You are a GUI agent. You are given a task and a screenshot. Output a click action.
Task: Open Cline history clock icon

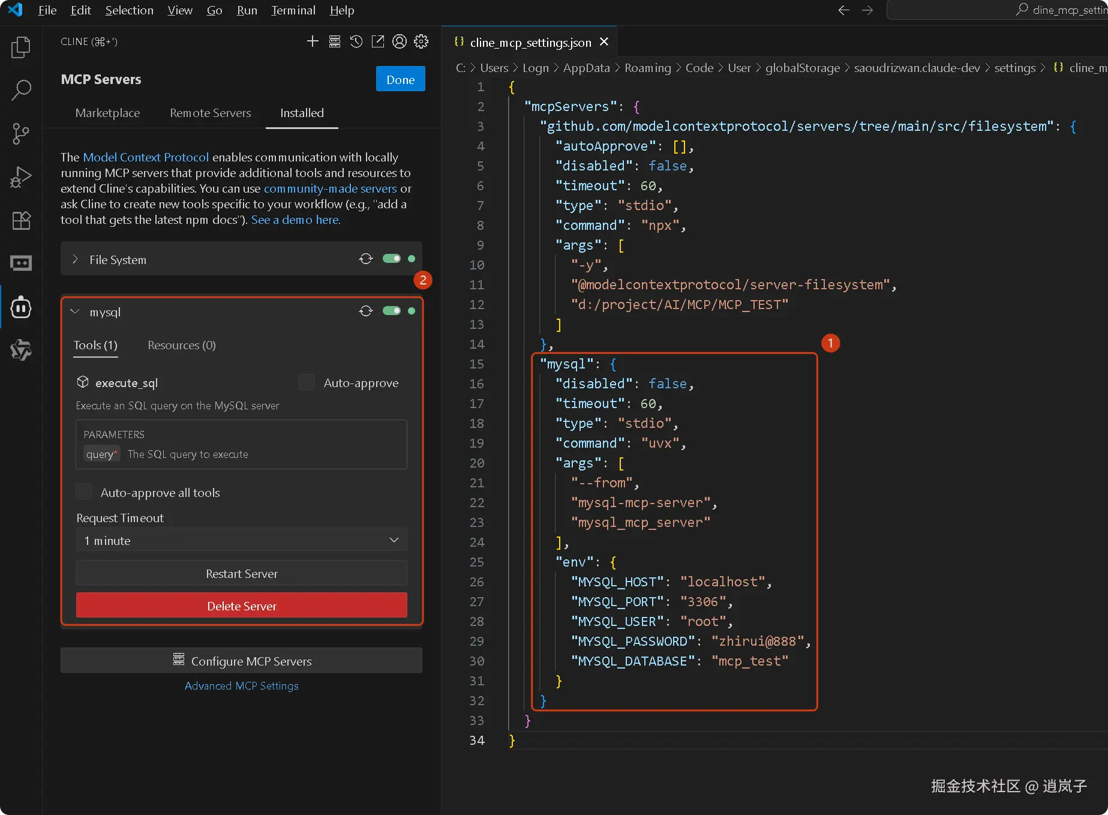[356, 41]
